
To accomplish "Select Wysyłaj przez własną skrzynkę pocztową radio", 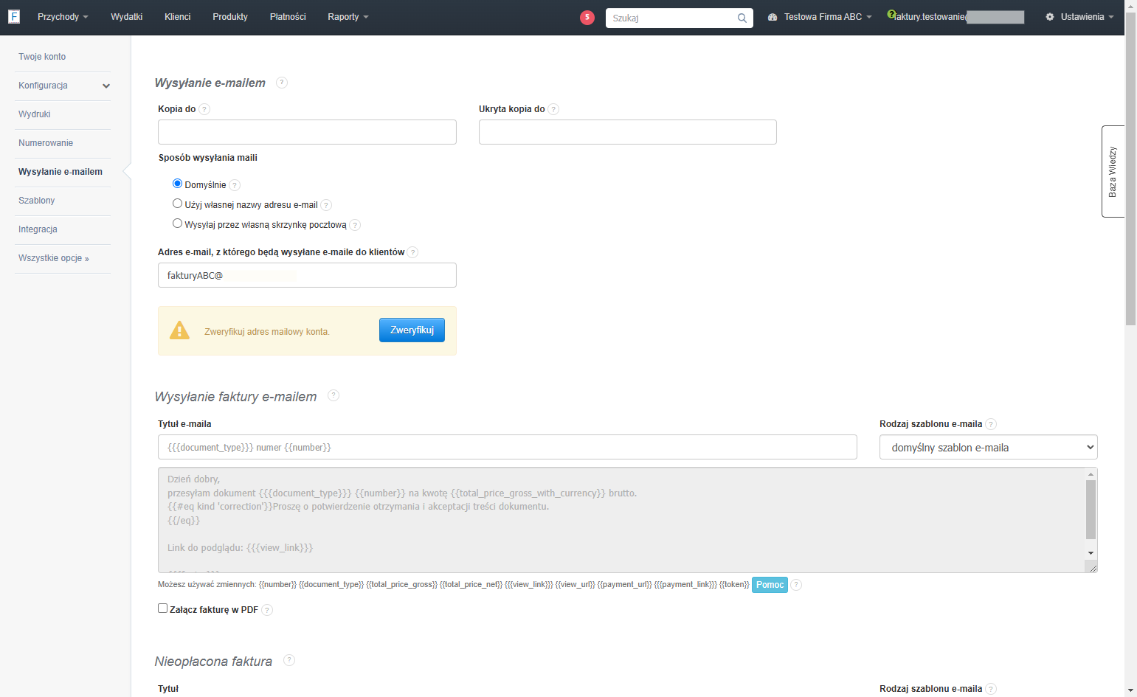I will (177, 223).
